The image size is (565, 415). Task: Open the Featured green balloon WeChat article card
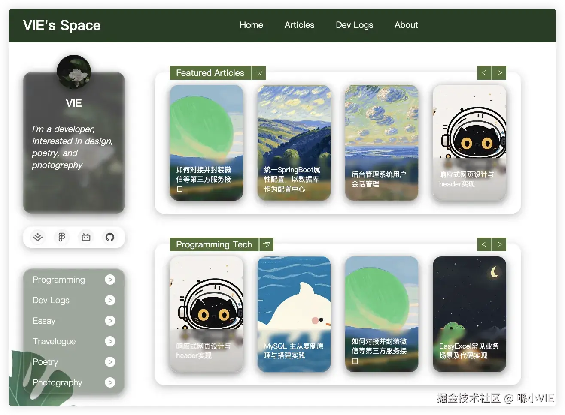point(207,143)
